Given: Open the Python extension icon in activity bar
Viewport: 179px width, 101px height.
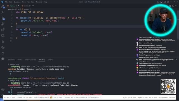Looking at the screenshot, I should 3,59.
